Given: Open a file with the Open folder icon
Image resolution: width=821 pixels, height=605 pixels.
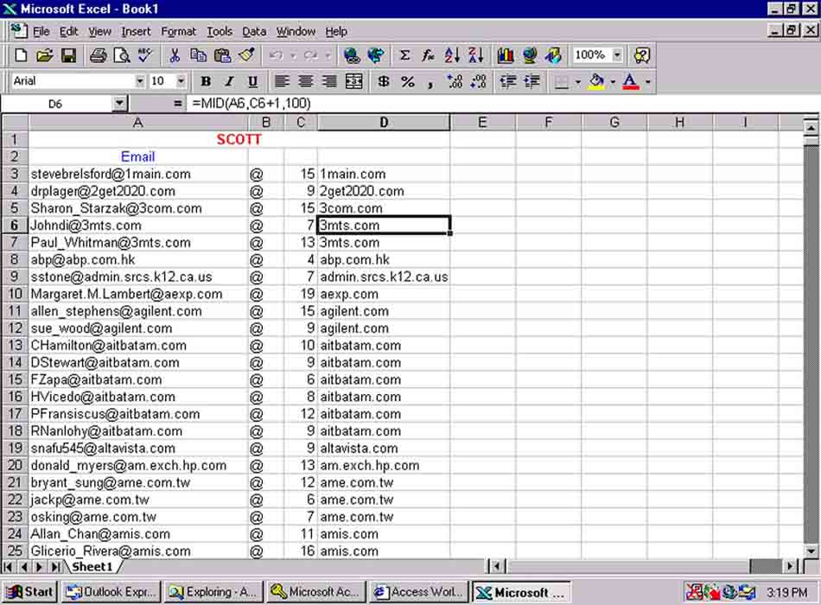Looking at the screenshot, I should 44,55.
